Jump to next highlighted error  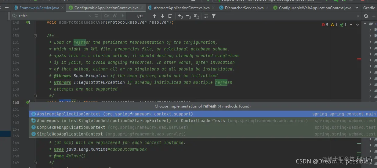tap(357, 25)
